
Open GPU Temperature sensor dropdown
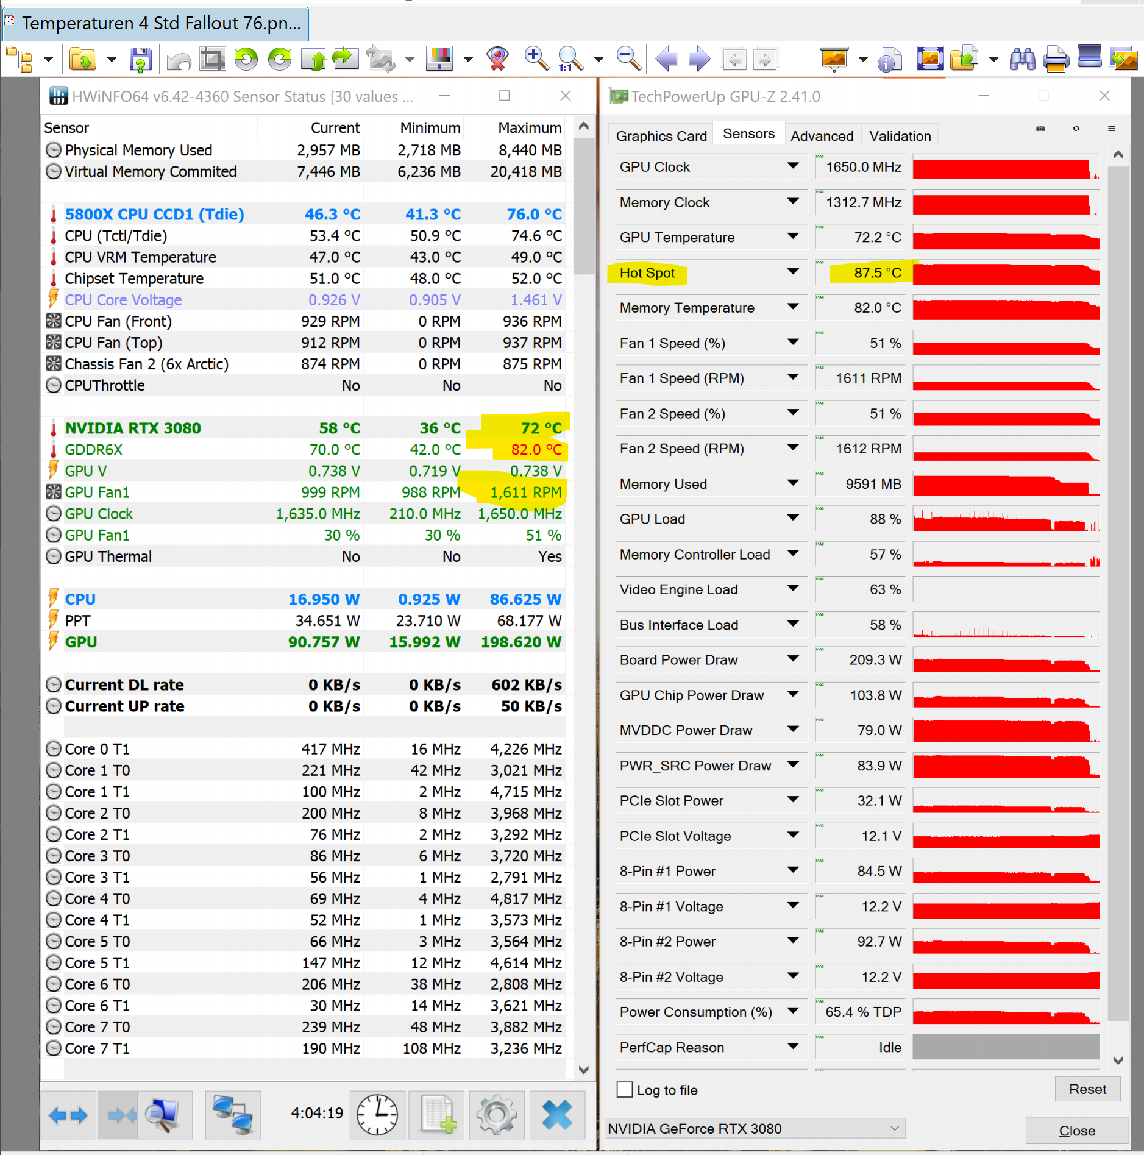793,236
